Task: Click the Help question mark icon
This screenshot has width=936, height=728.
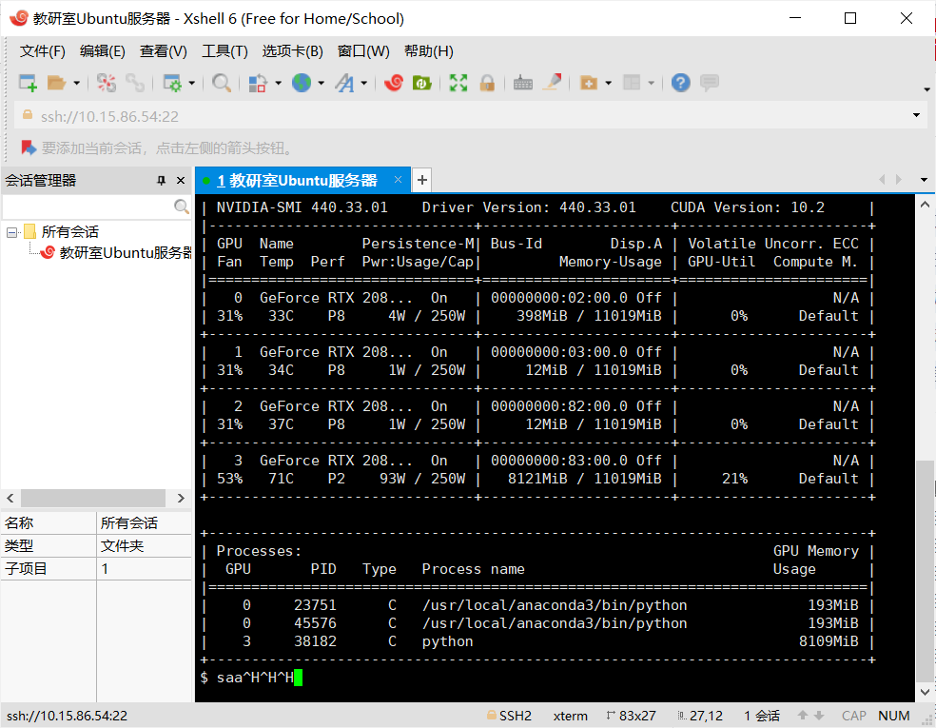Action: (x=681, y=83)
